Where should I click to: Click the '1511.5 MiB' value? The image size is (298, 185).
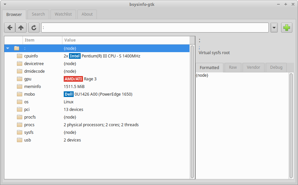coord(74,86)
